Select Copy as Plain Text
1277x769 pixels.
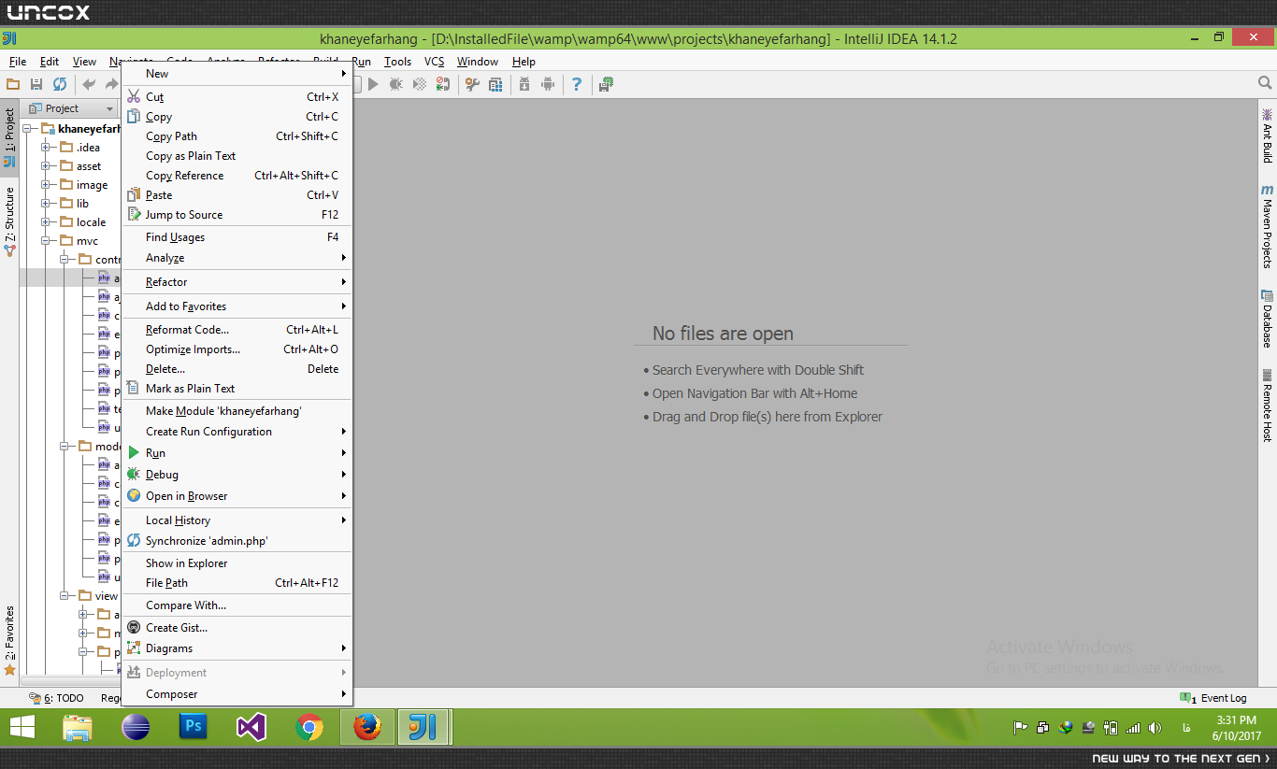[x=237, y=156]
